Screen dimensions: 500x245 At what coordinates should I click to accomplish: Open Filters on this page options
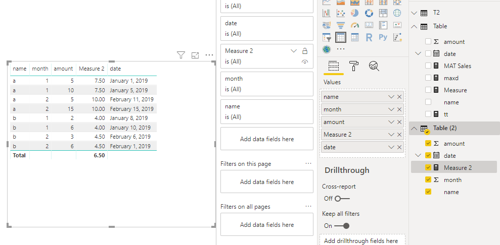pos(308,163)
